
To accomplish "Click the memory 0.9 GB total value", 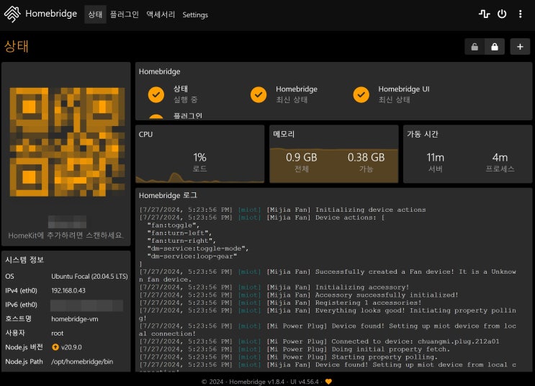I will click(302, 157).
